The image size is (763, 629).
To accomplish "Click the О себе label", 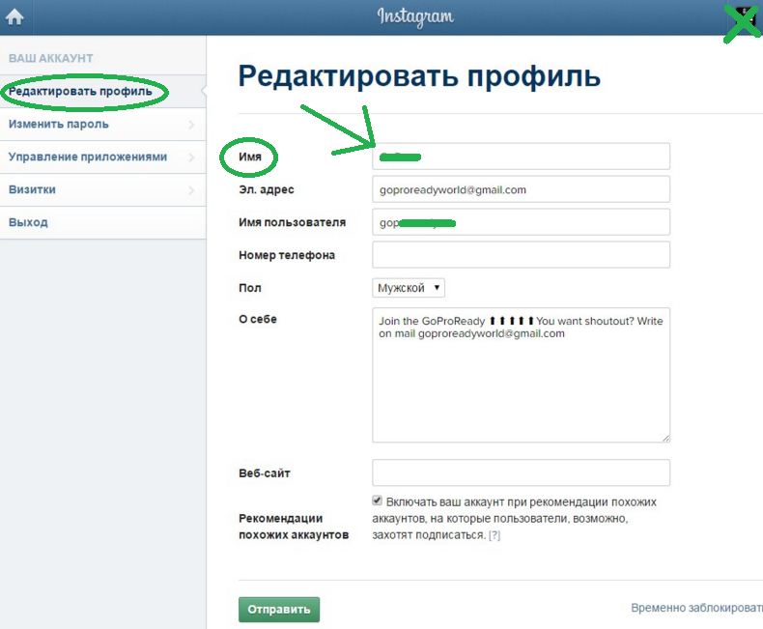I will click(x=258, y=320).
